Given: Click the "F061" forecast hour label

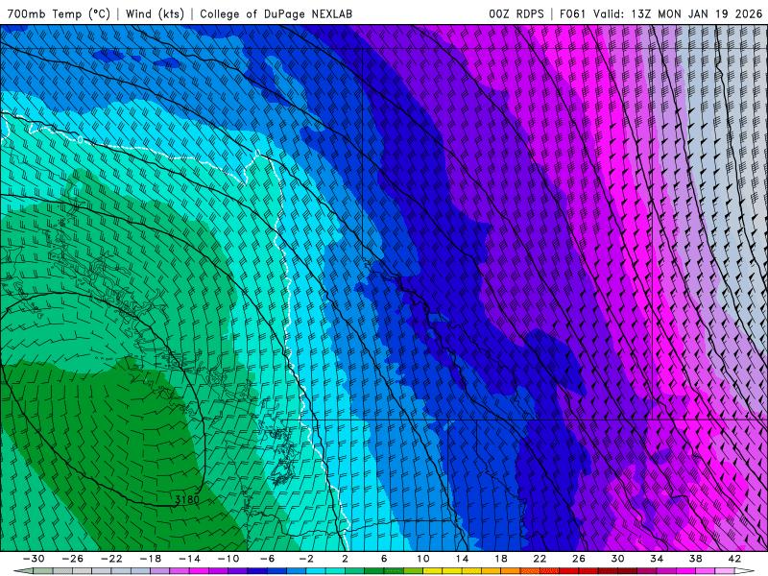Looking at the screenshot, I should coord(572,13).
